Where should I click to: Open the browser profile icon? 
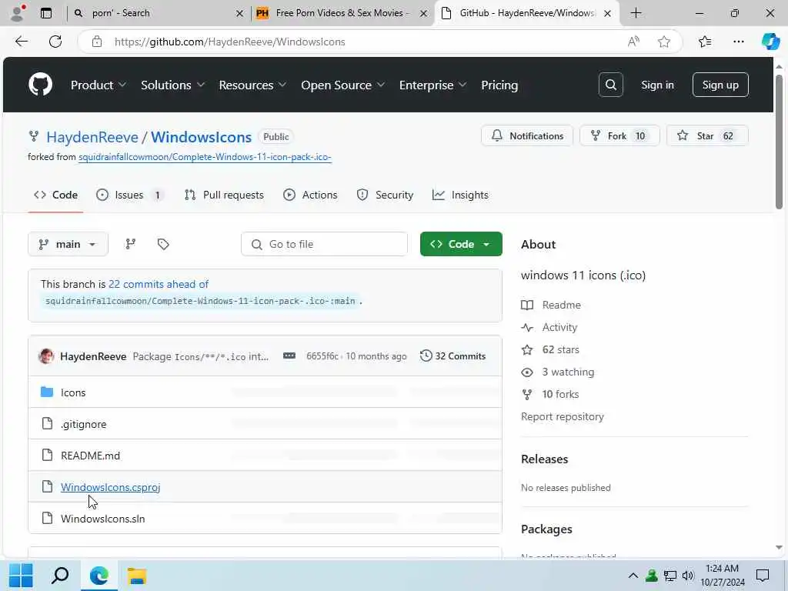click(18, 13)
